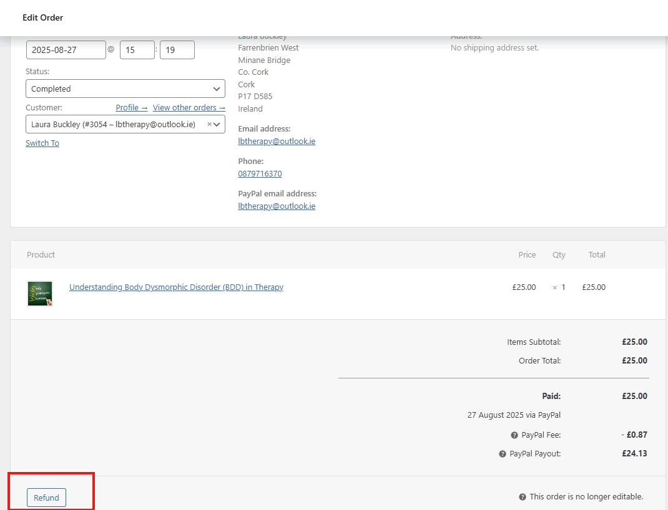Click the Paid: label
This screenshot has height=510, width=668.
pyautogui.click(x=551, y=396)
